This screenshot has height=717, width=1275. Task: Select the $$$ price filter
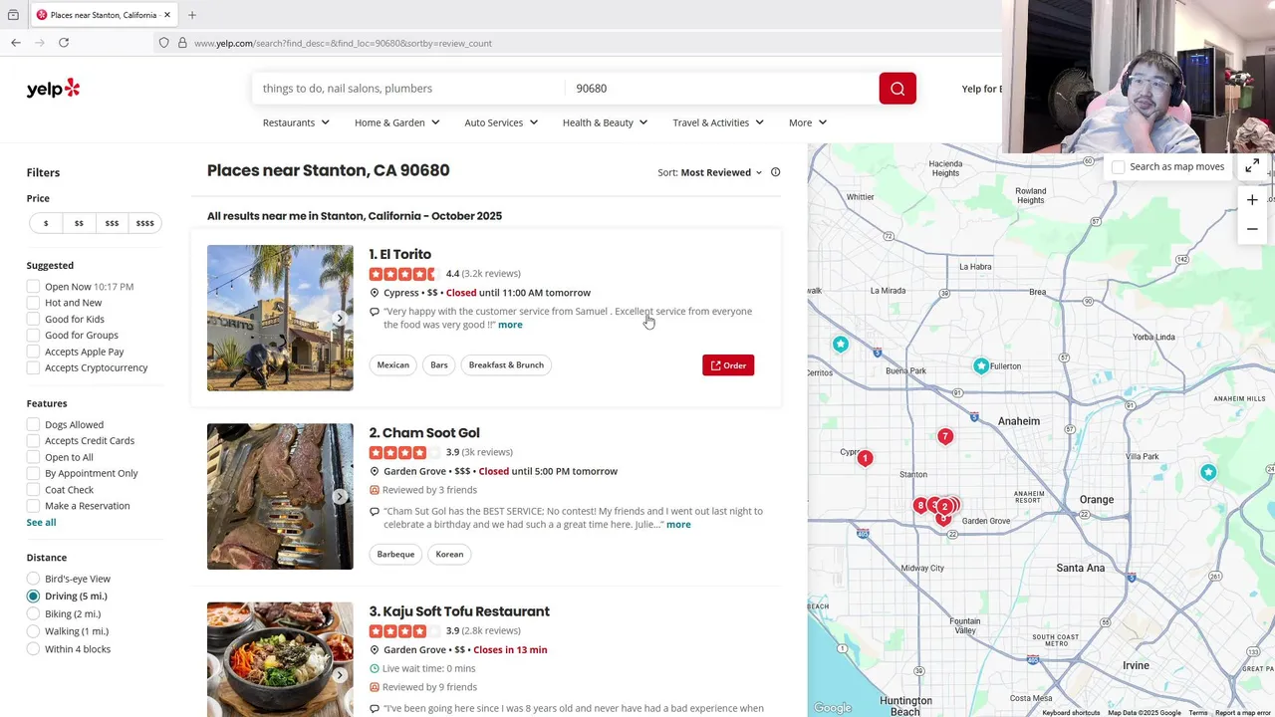pyautogui.click(x=112, y=223)
